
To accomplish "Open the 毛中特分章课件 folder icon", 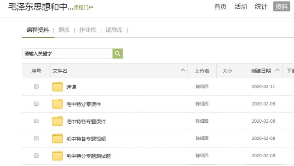I will point(58,104).
